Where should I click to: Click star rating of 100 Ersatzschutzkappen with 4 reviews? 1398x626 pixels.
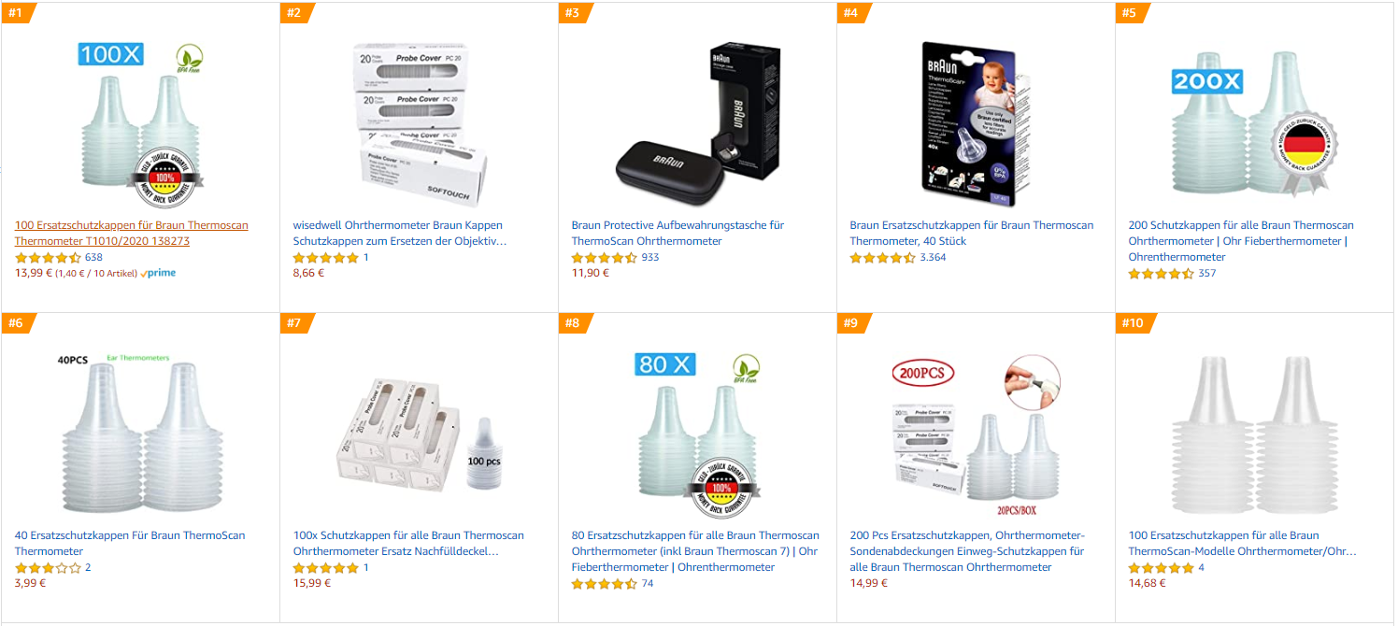click(x=1162, y=567)
